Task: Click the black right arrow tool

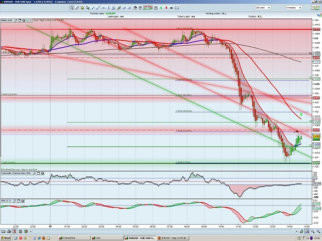Action: (172, 8)
